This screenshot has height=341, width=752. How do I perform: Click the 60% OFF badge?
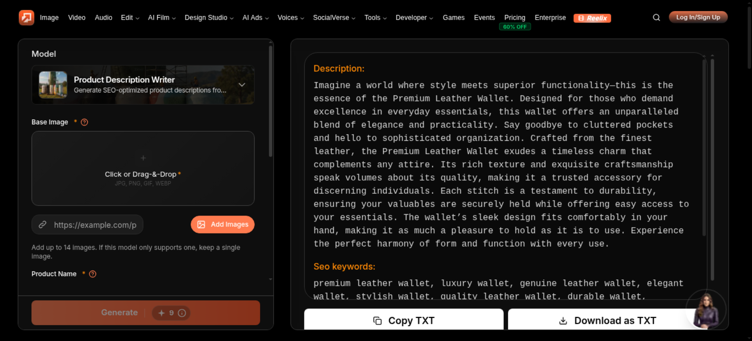coord(515,27)
